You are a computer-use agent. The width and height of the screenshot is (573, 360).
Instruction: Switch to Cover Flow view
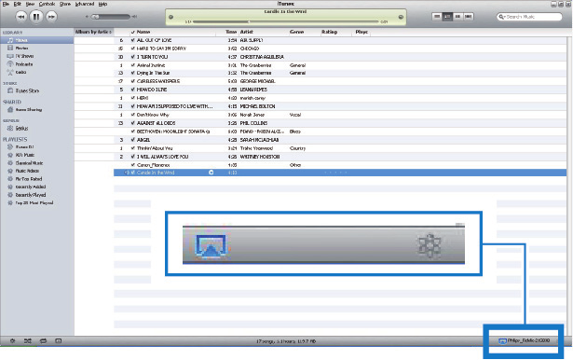point(468,17)
